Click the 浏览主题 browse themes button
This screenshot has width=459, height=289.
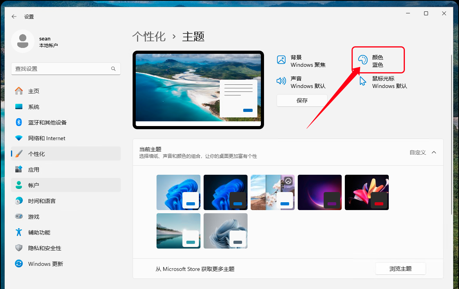pyautogui.click(x=400, y=269)
